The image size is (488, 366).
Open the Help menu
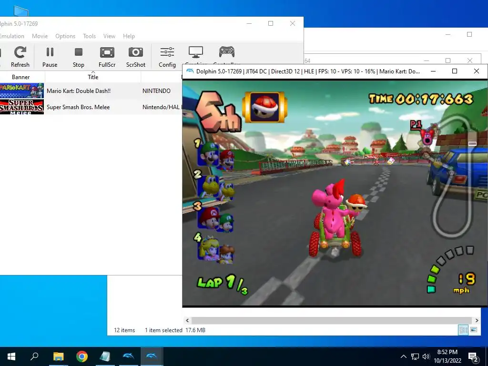tap(129, 36)
